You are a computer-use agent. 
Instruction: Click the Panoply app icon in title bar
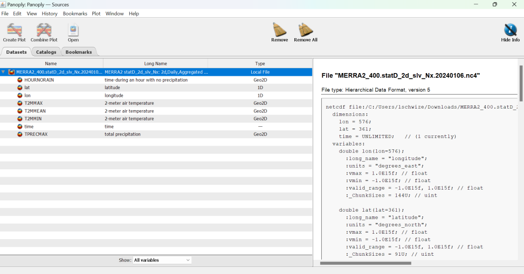[x=3, y=4]
